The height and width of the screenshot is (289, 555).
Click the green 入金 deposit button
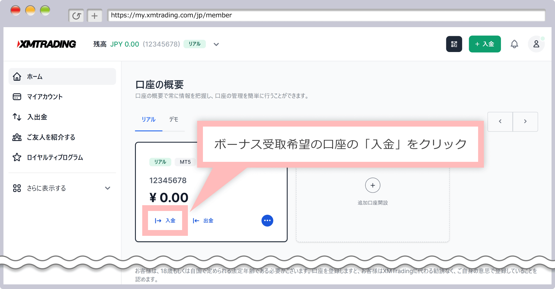click(485, 44)
